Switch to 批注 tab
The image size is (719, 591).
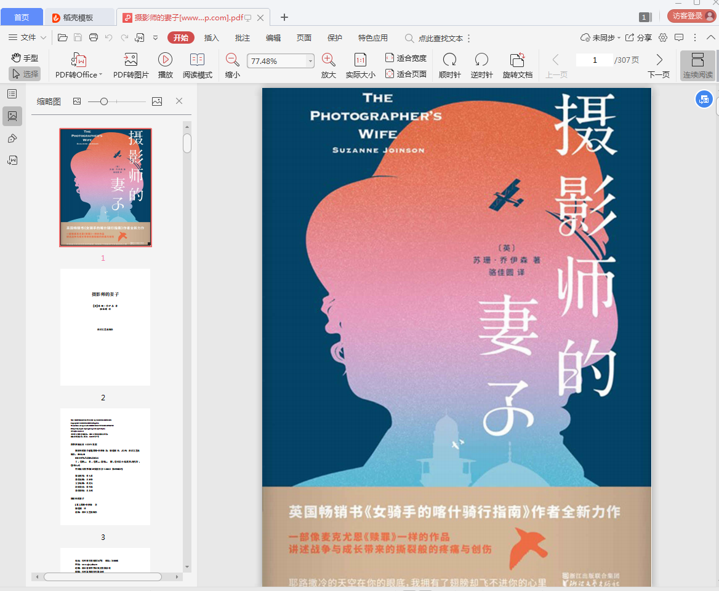pyautogui.click(x=242, y=38)
